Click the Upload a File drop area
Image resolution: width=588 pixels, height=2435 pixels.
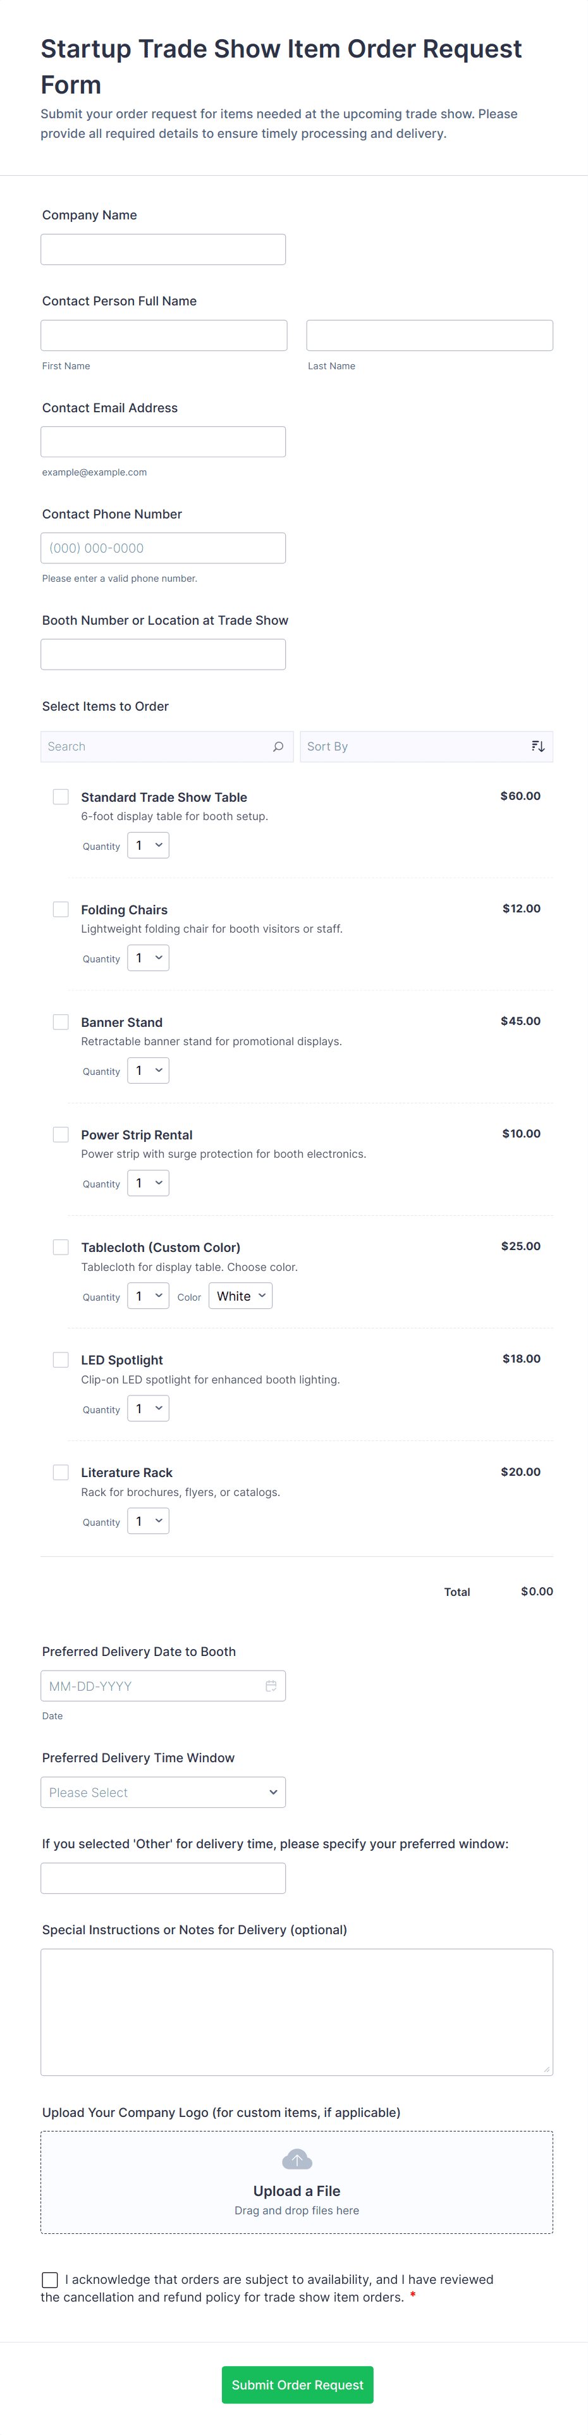point(297,2183)
